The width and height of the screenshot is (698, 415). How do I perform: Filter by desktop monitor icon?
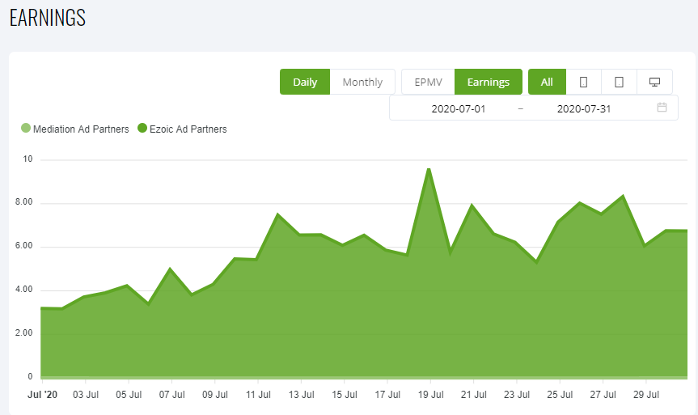654,82
